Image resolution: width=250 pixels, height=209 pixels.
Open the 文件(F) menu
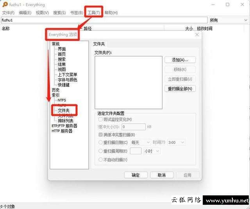[x=8, y=13]
